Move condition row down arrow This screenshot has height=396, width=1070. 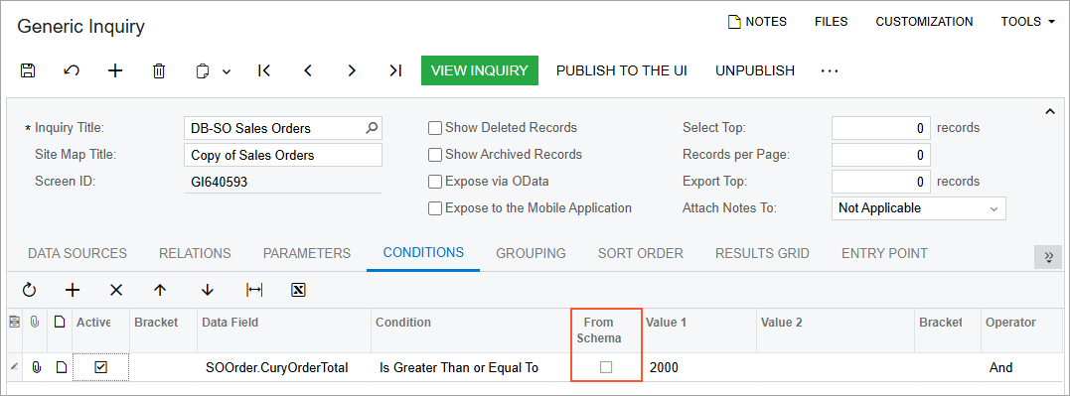coord(208,291)
